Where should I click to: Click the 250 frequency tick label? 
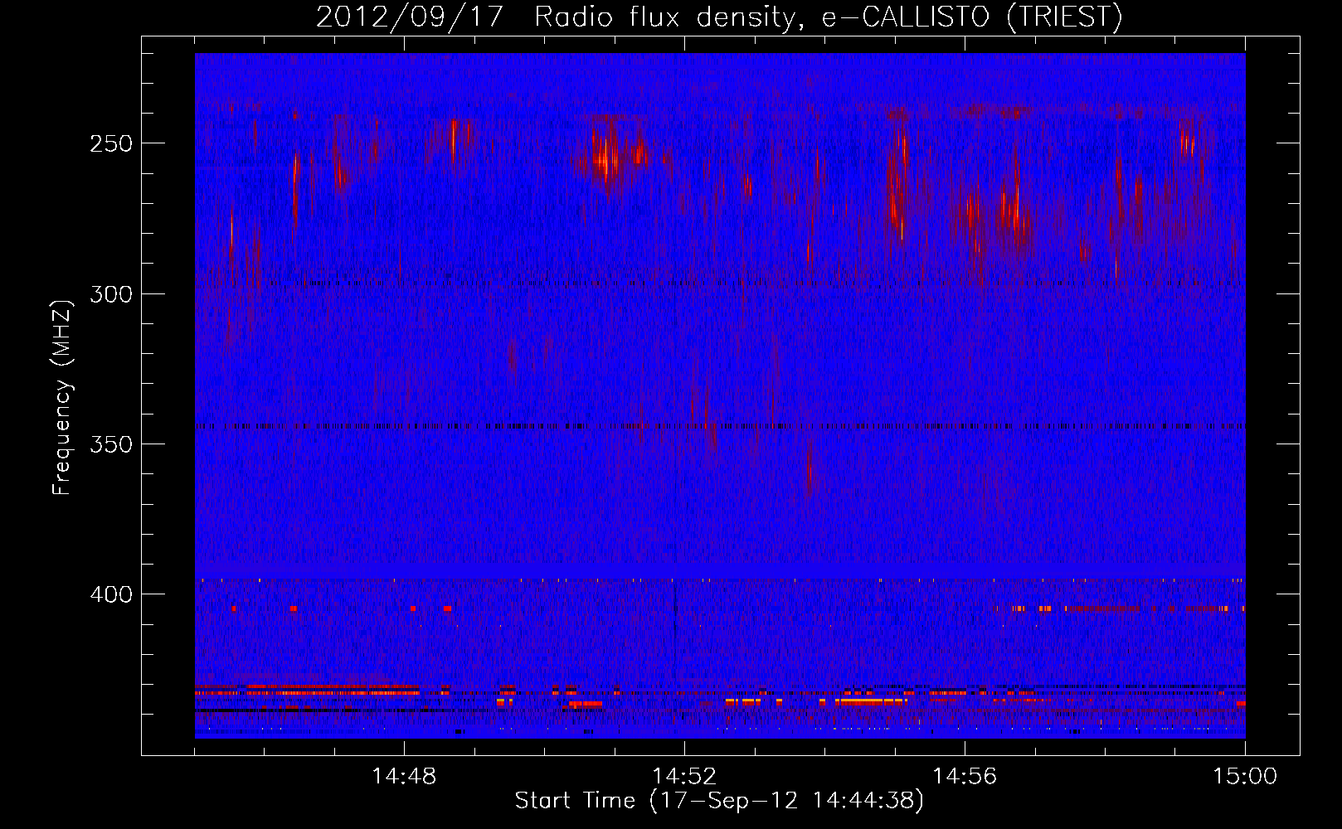tap(111, 143)
